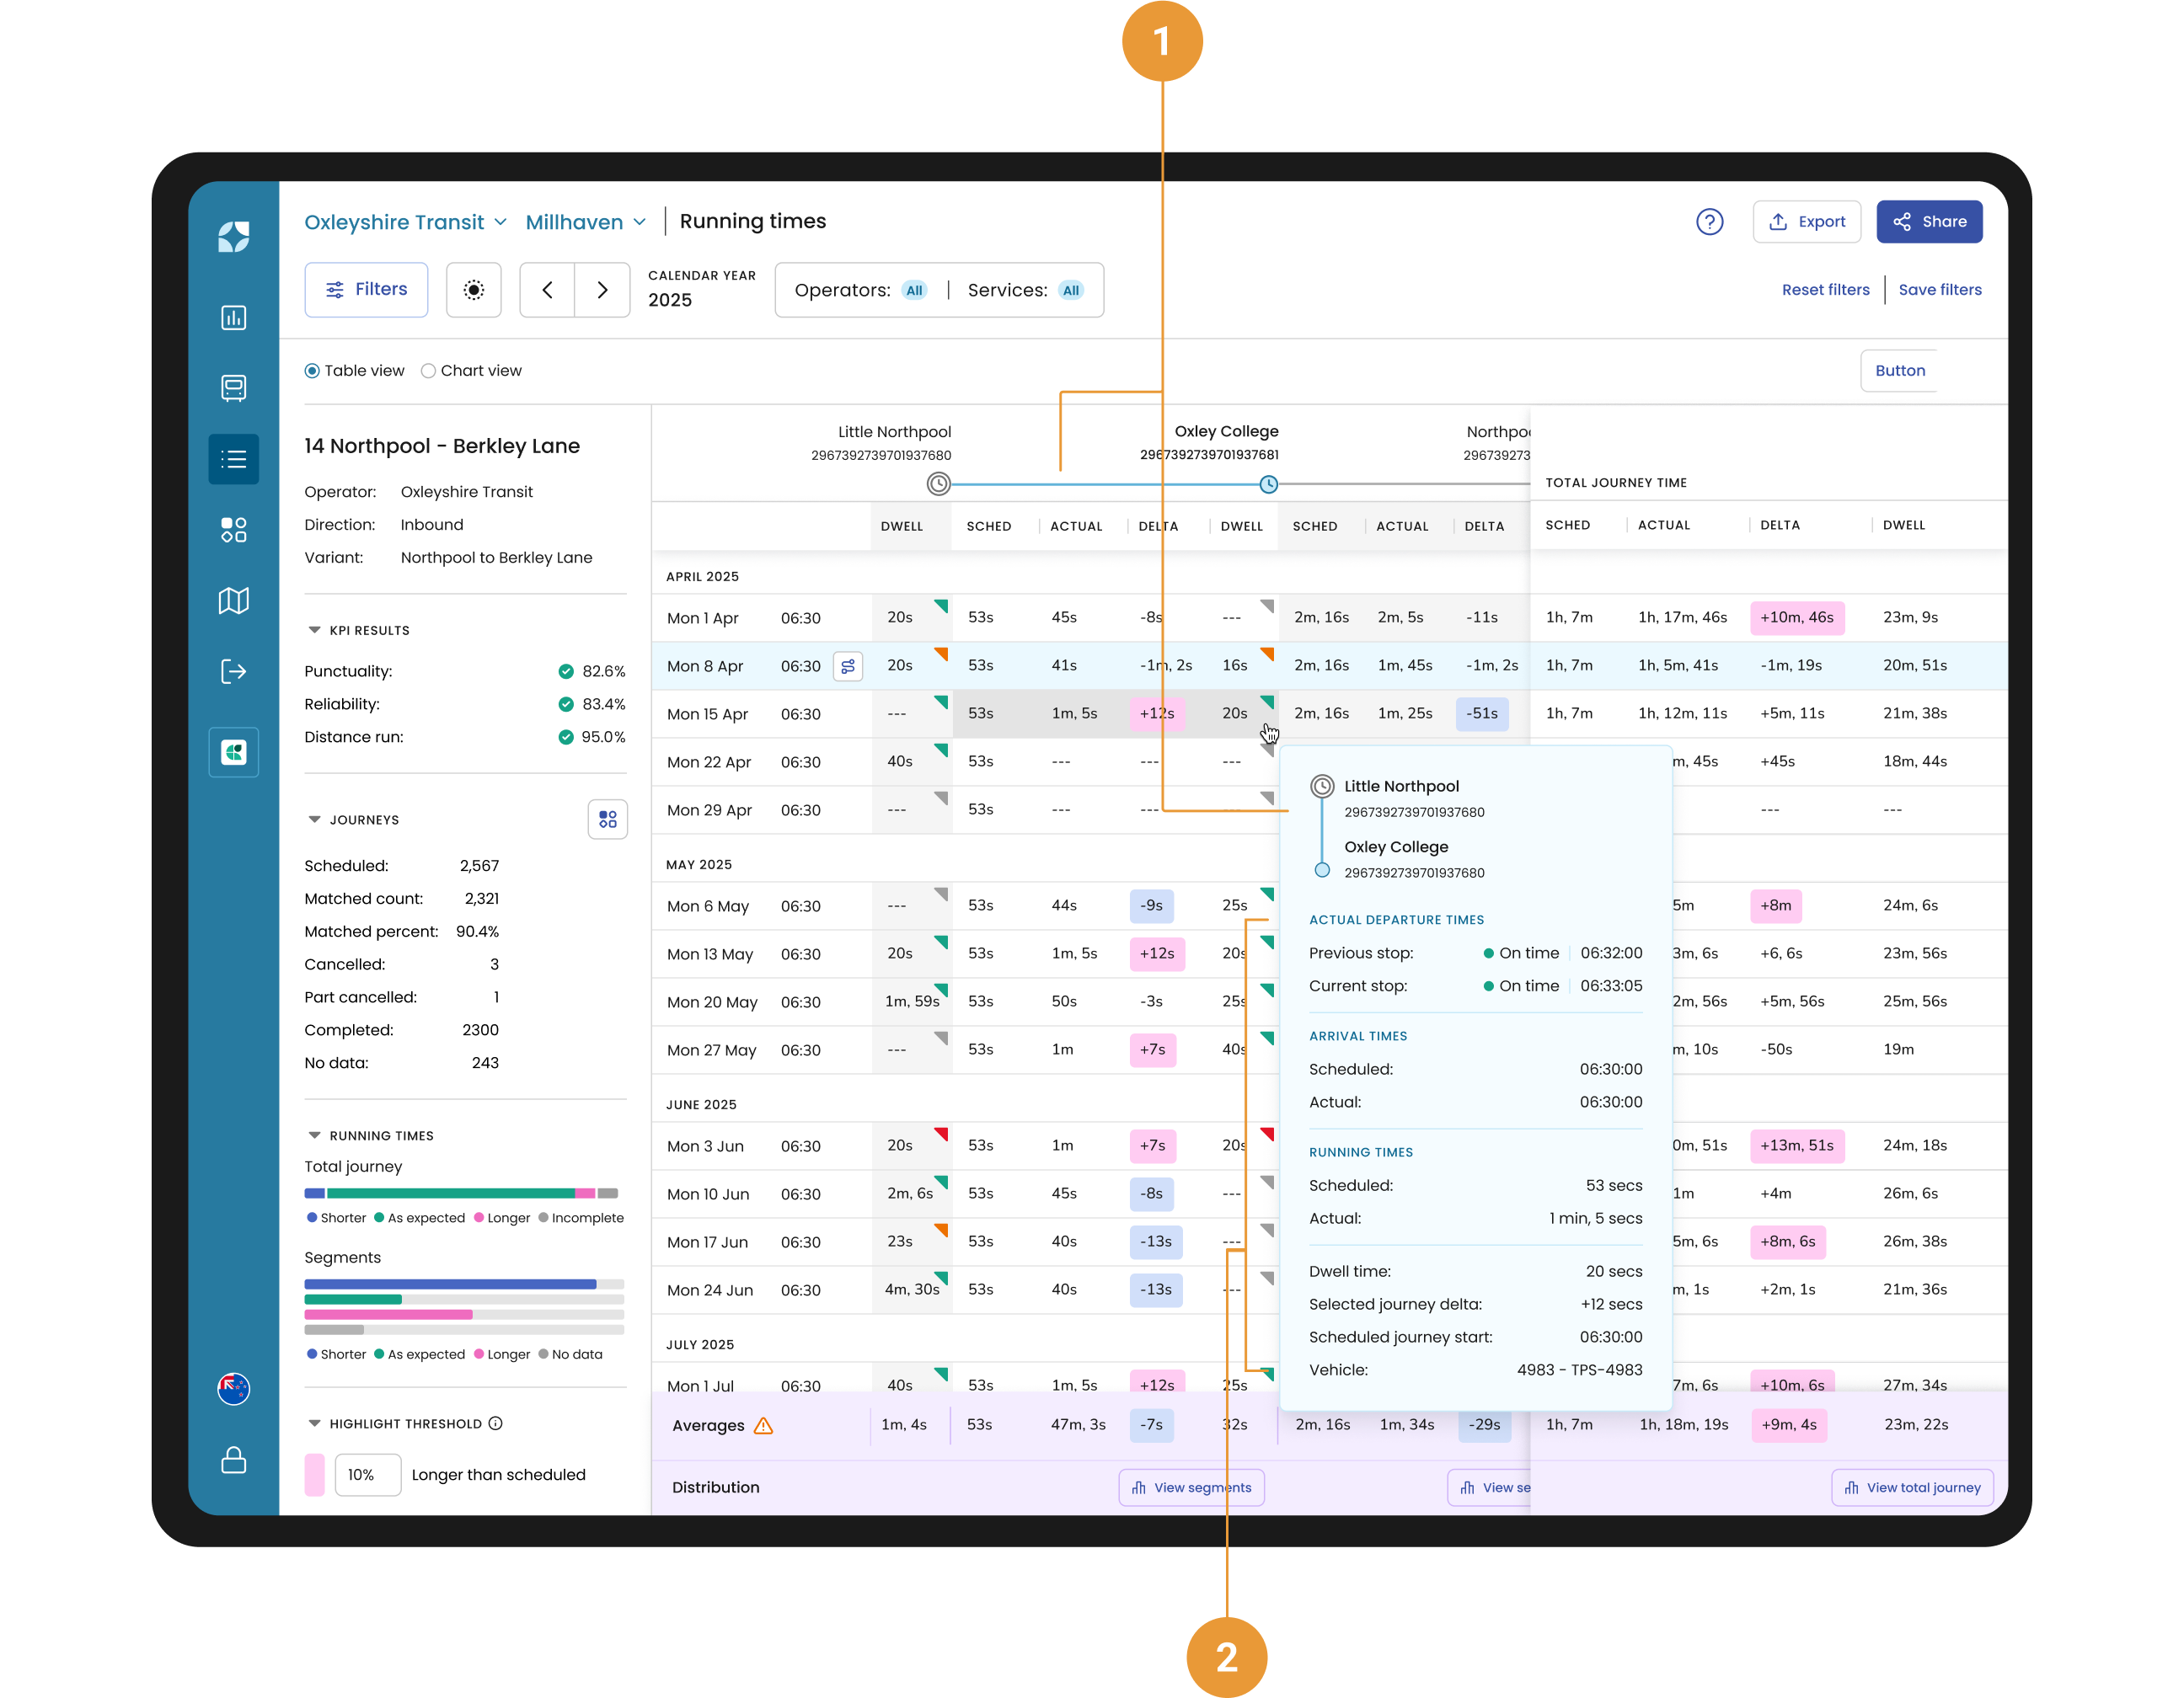Click the Reset filters link
This screenshot has height=1698, width=2184.
point(1825,290)
